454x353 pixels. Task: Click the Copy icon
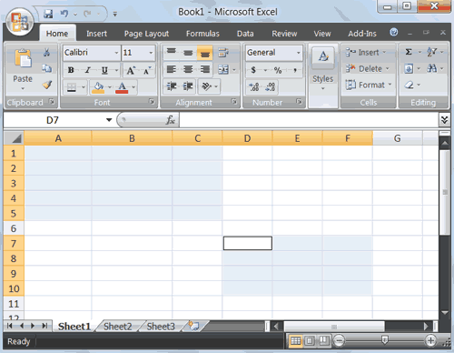coord(46,68)
